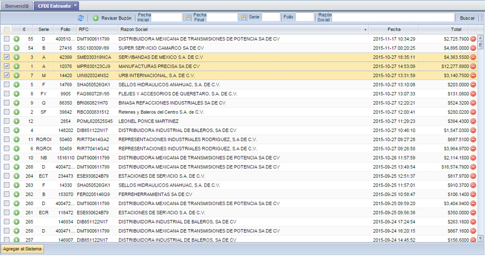Toggle the select-all header checkbox
Viewport: 485px width, 256px height.
coord(7,30)
